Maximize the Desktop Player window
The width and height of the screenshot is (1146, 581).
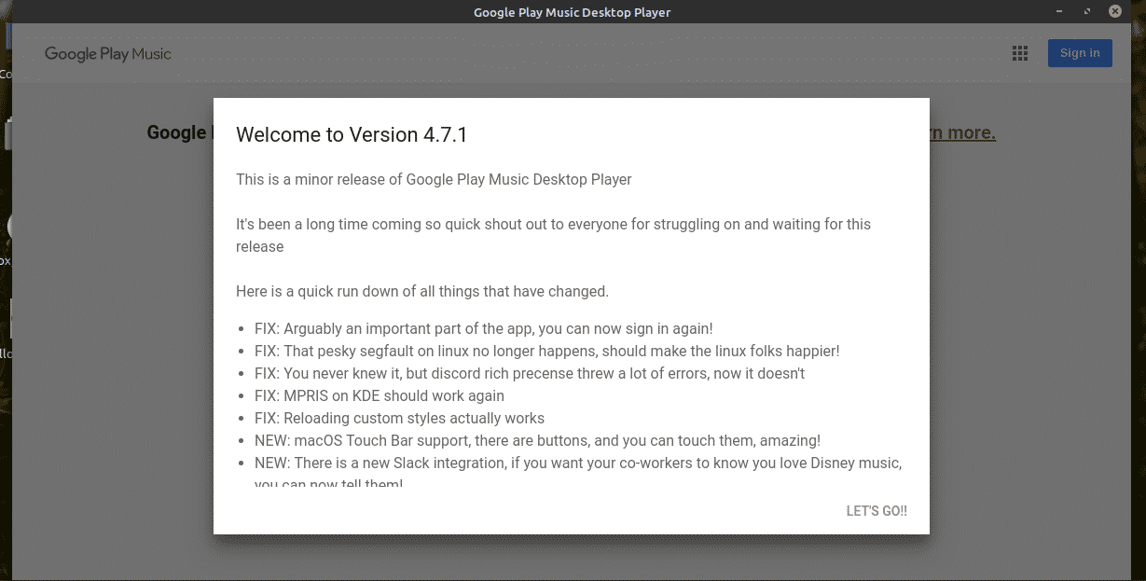click(1087, 12)
